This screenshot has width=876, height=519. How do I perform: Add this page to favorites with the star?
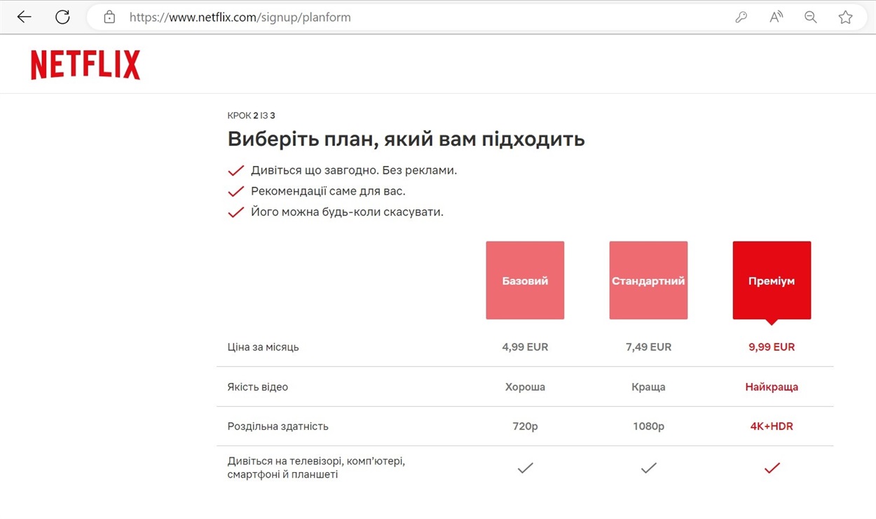pos(846,18)
